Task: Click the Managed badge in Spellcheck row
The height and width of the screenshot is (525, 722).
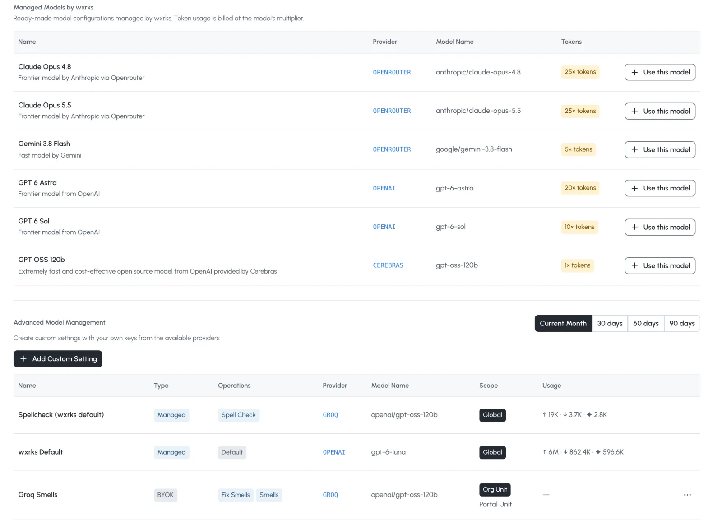Action: tap(171, 415)
